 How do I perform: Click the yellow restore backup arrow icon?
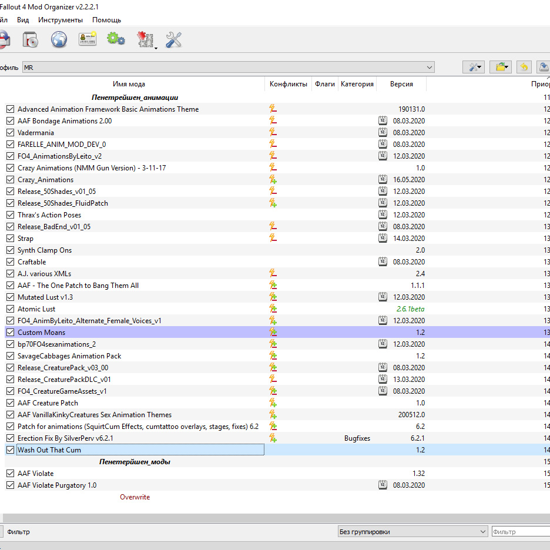click(524, 66)
